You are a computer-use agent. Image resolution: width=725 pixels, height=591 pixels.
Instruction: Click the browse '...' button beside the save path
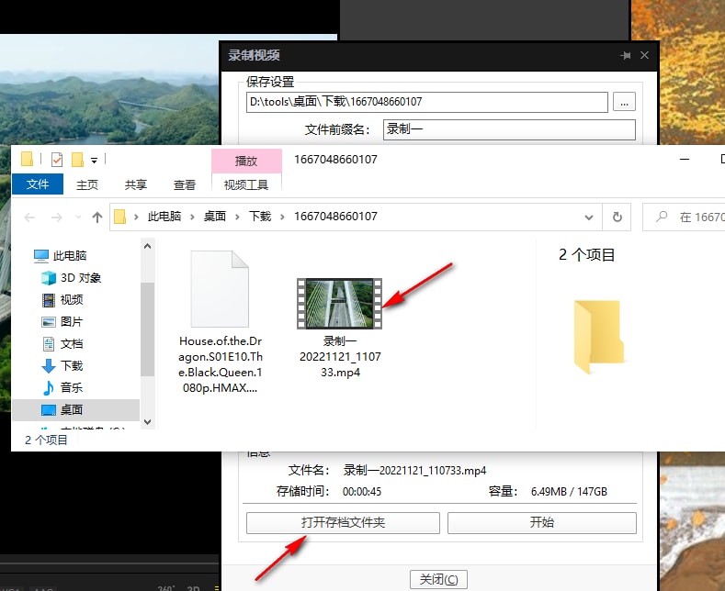pyautogui.click(x=624, y=102)
